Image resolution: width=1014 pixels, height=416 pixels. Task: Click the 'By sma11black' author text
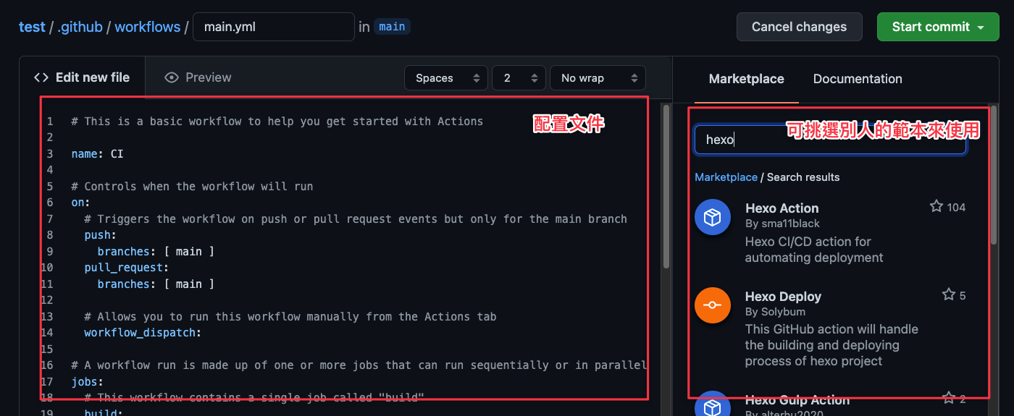782,224
